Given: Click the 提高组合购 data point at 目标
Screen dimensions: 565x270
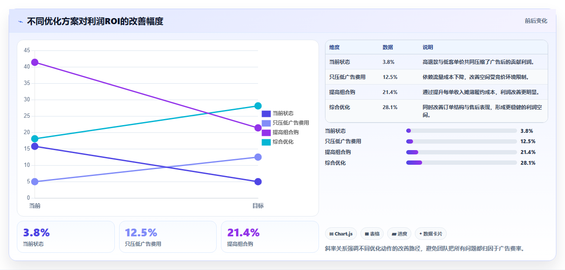Looking at the screenshot, I should [x=258, y=128].
